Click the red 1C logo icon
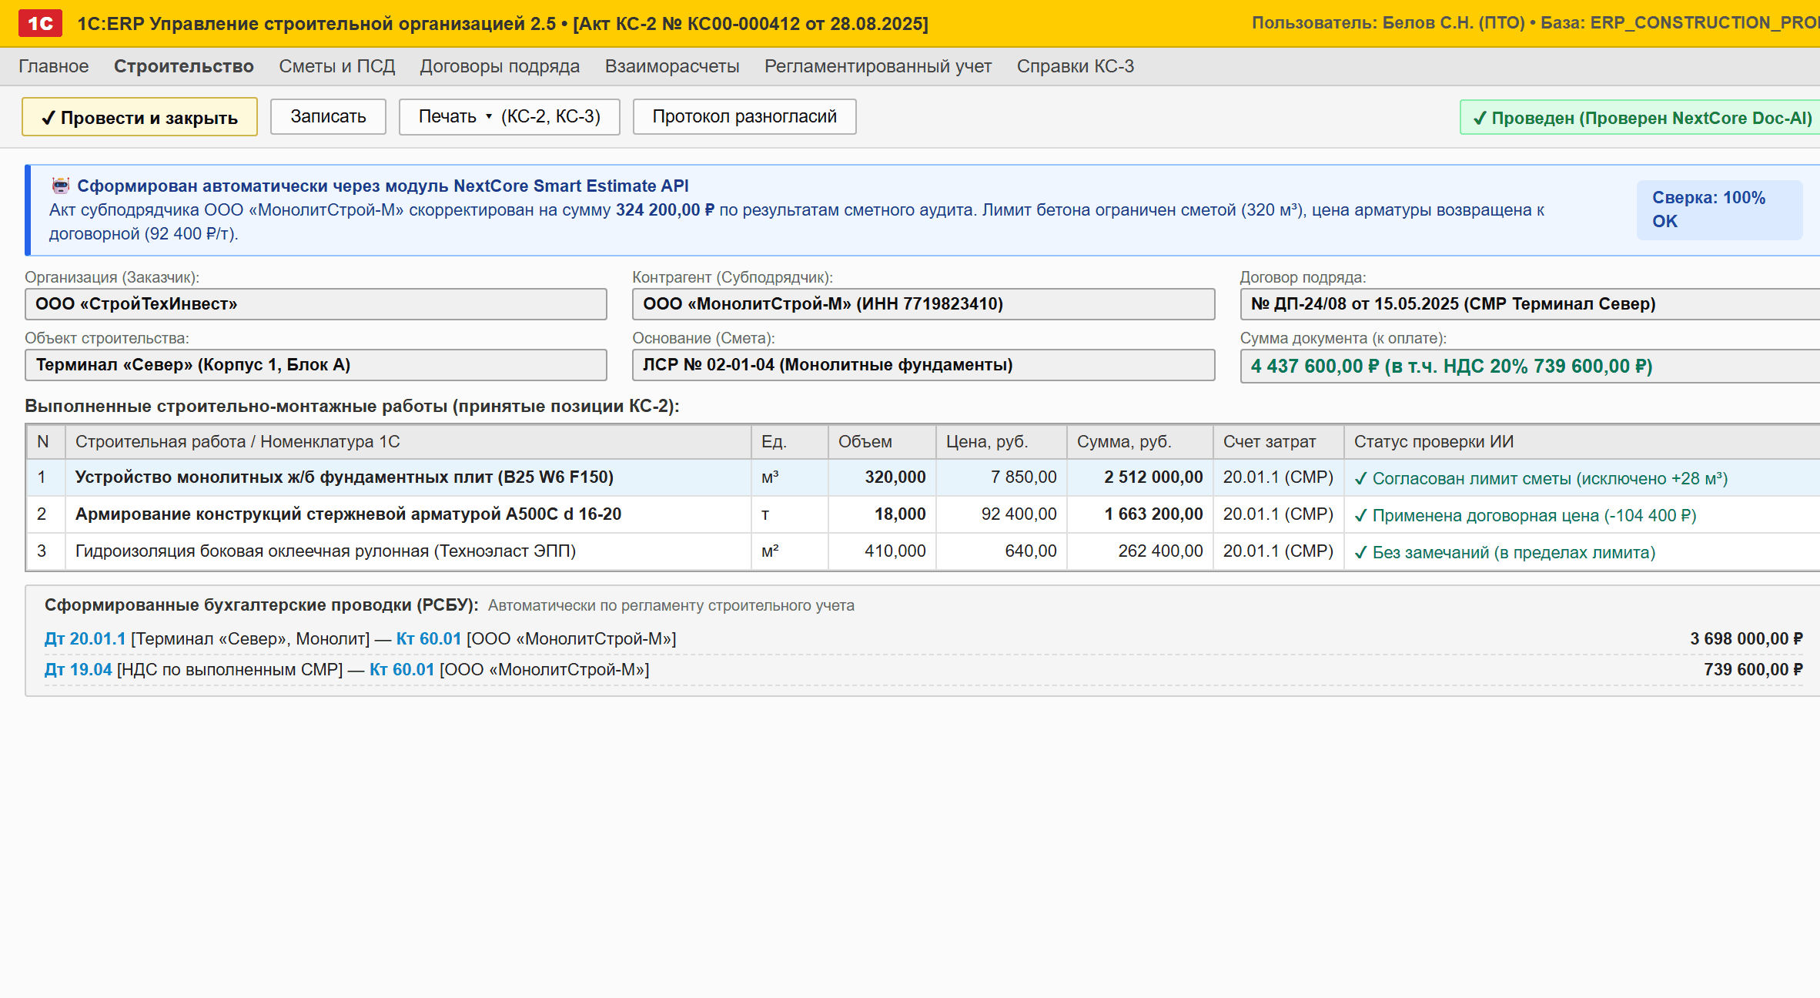 (x=40, y=24)
